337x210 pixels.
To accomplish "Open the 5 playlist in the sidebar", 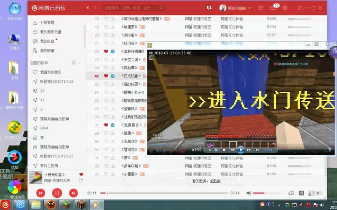I will point(41,109).
